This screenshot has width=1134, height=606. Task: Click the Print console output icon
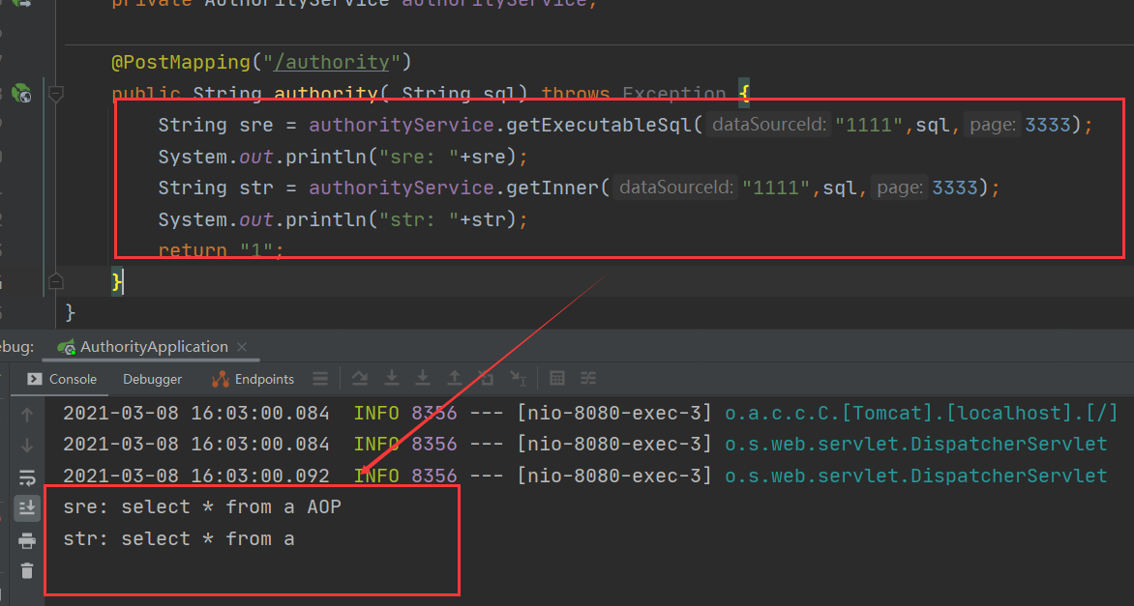click(x=27, y=539)
